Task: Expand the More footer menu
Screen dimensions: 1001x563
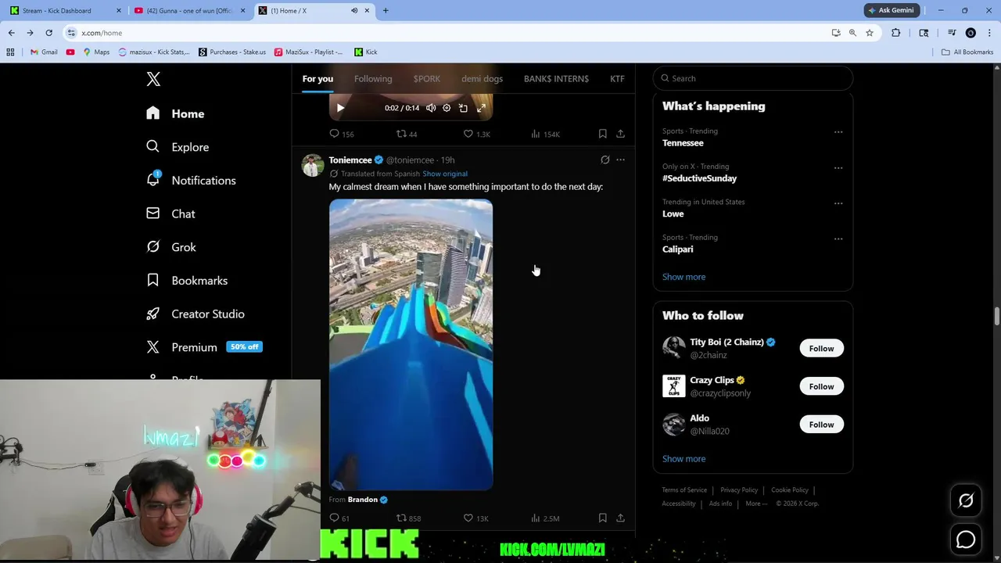Action: coord(756,504)
